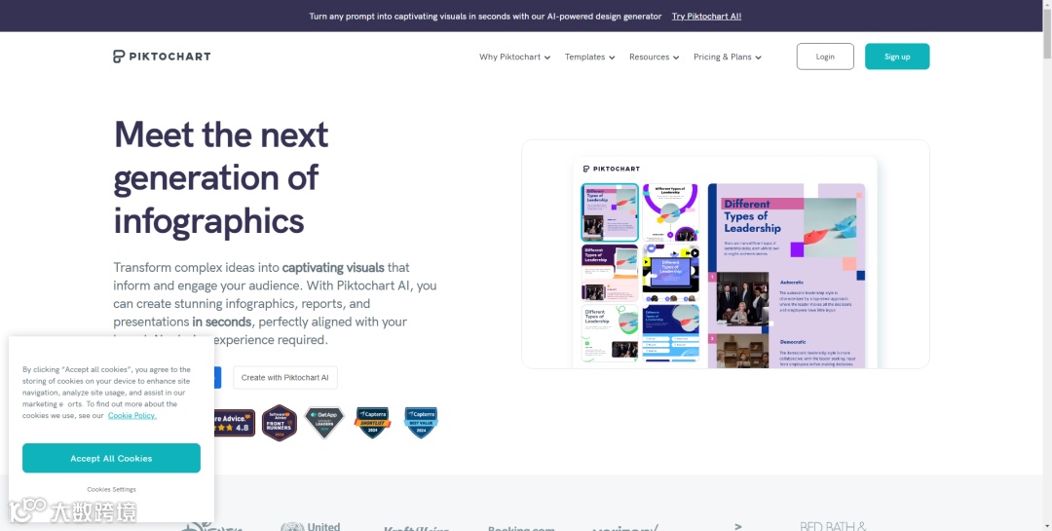
Task: Click the Piktochart logo in the header
Action: pyautogui.click(x=162, y=57)
